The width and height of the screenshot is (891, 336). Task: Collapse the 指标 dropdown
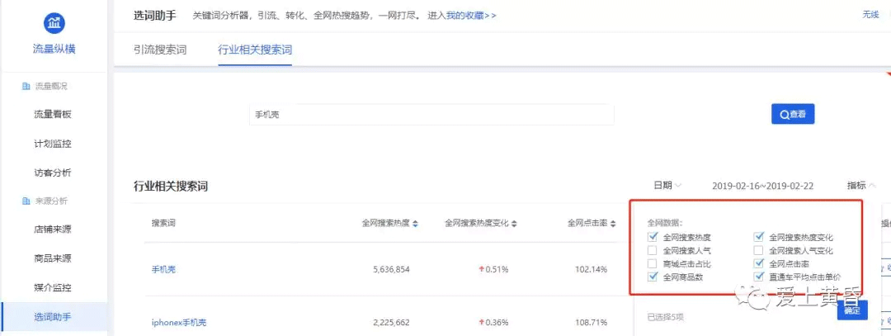pos(860,186)
